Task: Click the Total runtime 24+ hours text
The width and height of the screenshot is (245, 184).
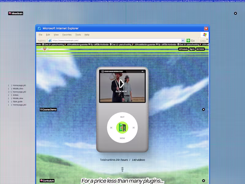Action: point(114,160)
